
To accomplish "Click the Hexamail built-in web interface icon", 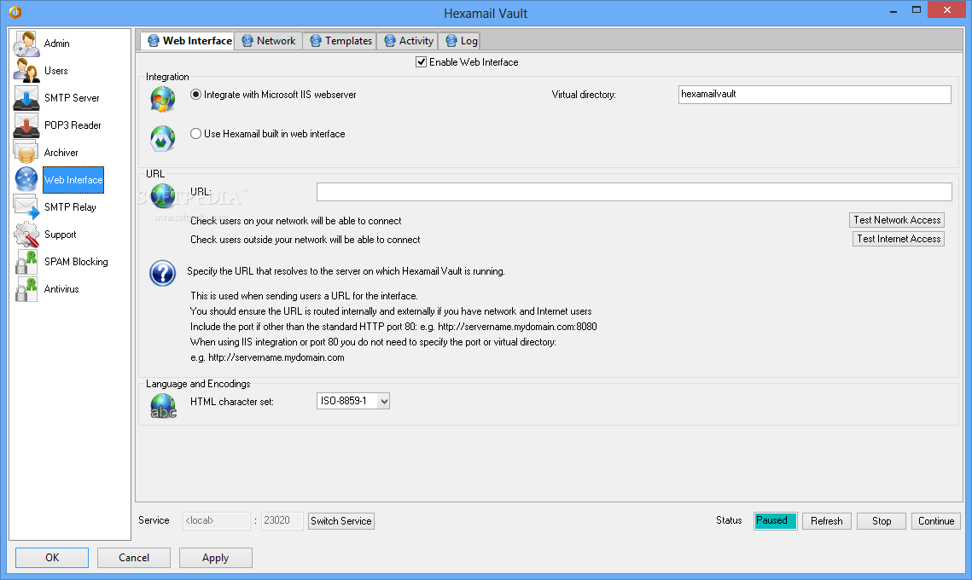I will [x=163, y=138].
